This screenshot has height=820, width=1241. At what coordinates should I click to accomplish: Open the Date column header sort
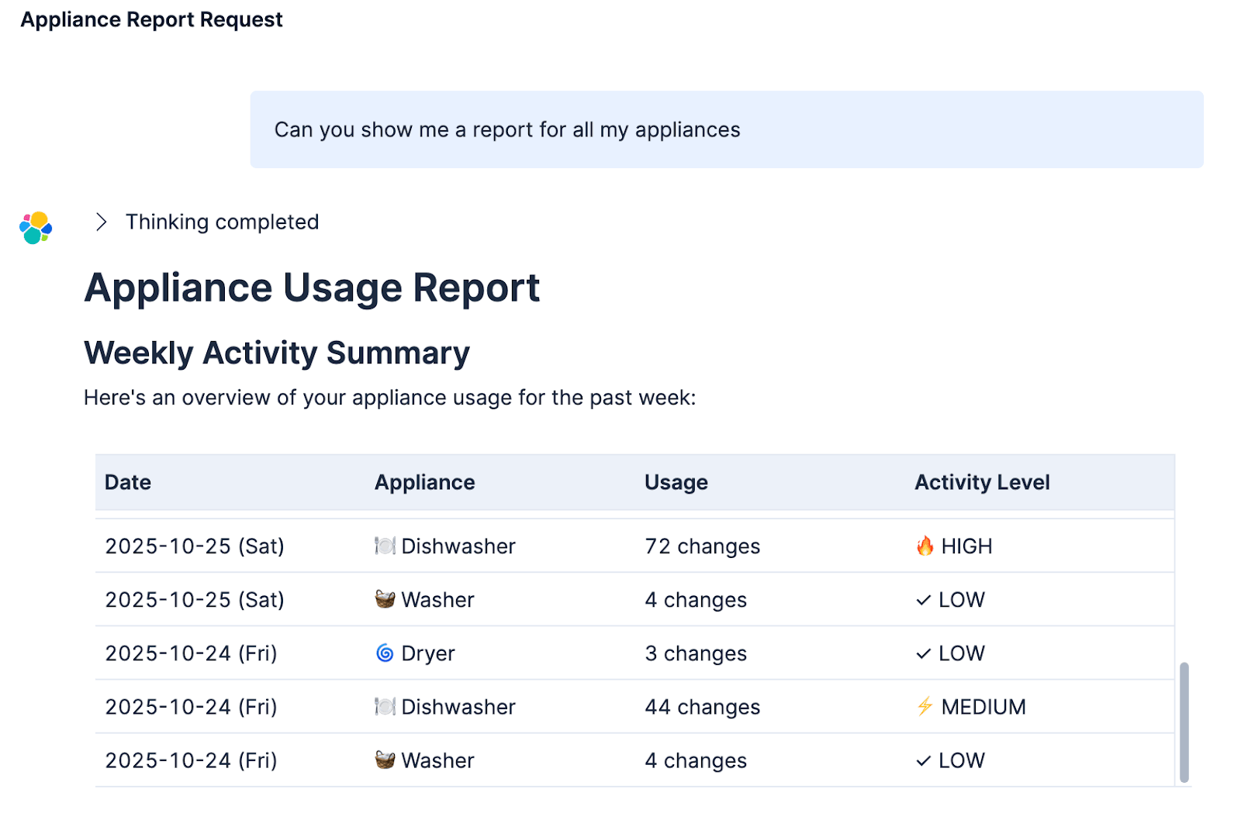[x=127, y=482]
